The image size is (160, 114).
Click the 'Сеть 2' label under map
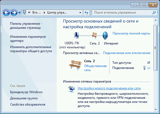pyautogui.click(x=95, y=43)
